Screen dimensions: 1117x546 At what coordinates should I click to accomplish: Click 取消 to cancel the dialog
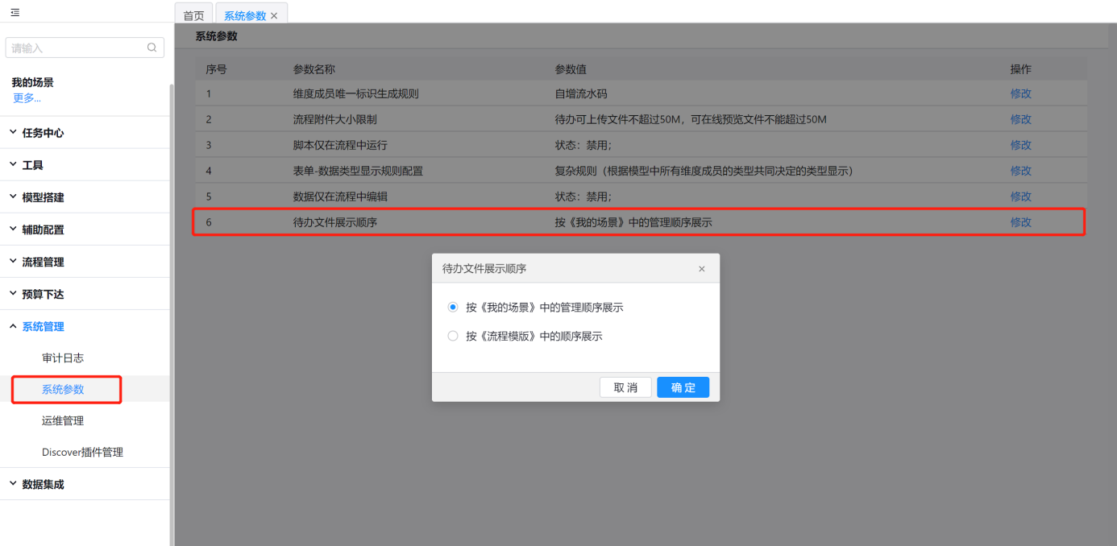coord(625,387)
